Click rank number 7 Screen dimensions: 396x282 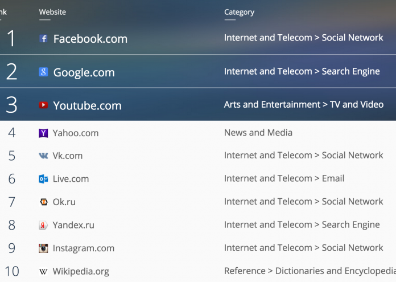[x=11, y=202]
